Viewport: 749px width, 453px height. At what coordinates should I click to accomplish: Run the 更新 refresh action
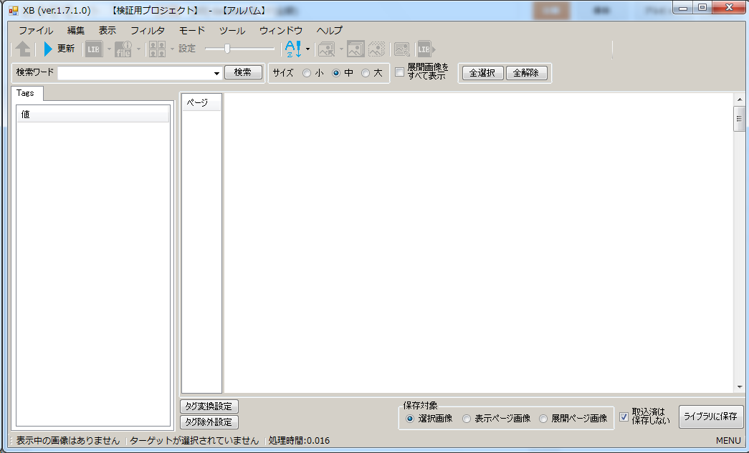(x=60, y=49)
